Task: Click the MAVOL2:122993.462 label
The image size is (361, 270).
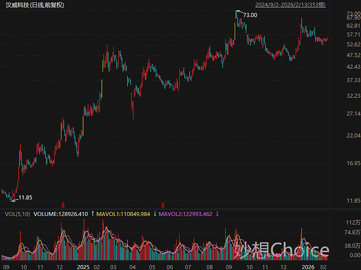Action: [185, 214]
